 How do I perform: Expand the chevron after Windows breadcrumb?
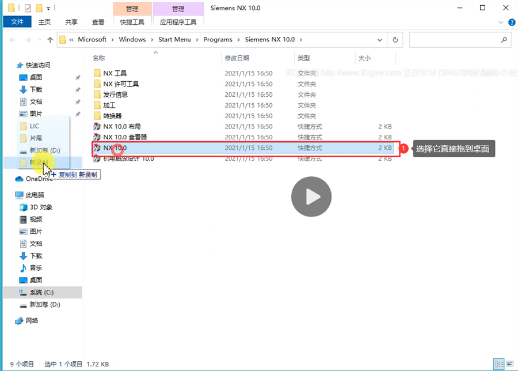(x=152, y=40)
